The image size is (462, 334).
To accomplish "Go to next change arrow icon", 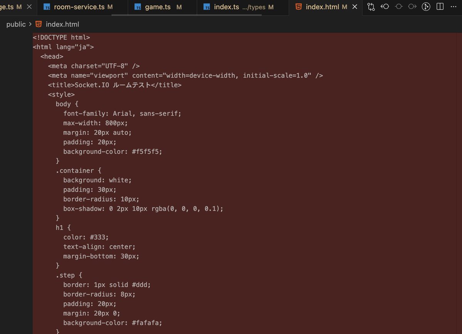I will coord(412,7).
